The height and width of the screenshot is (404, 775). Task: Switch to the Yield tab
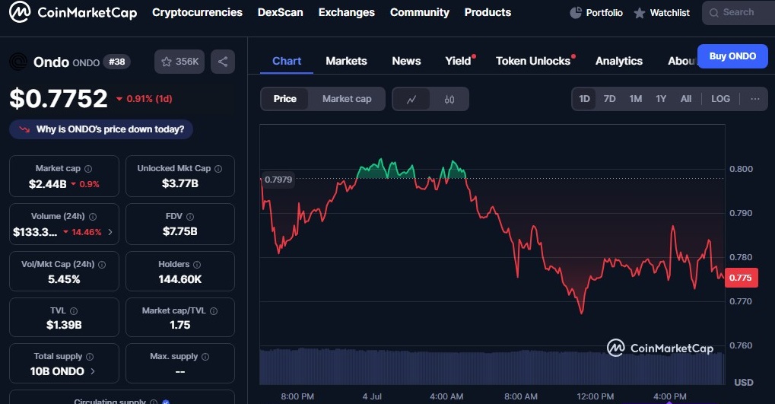click(458, 62)
